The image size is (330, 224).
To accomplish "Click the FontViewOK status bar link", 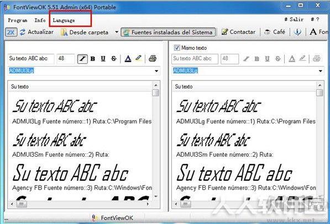I will pyautogui.click(x=113, y=218).
